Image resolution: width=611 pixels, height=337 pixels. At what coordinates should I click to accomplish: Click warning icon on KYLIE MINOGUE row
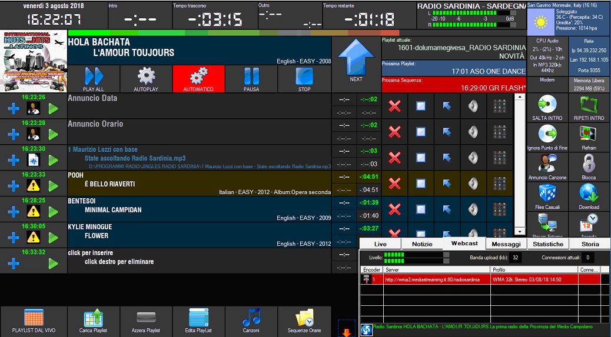pos(34,238)
